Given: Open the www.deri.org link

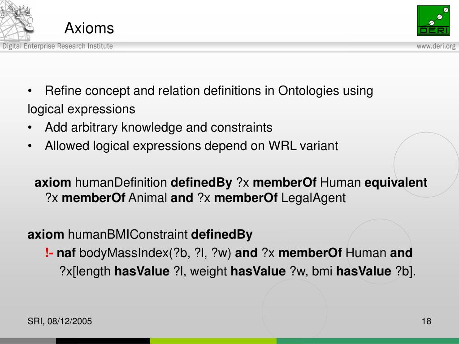Looking at the screenshot, I should [436, 46].
